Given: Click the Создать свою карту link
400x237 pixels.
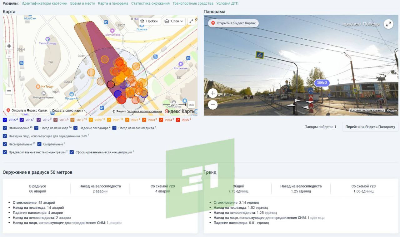Looking at the screenshot, I should [x=67, y=111].
